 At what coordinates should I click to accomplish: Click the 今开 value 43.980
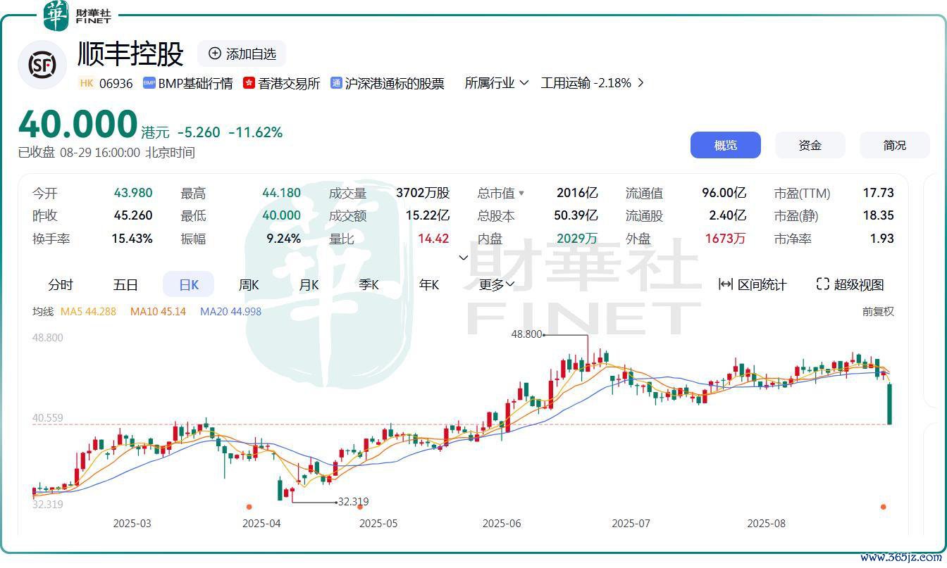[x=133, y=193]
